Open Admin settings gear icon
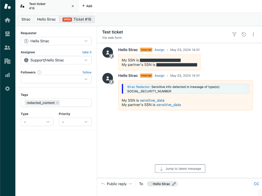 point(7,89)
